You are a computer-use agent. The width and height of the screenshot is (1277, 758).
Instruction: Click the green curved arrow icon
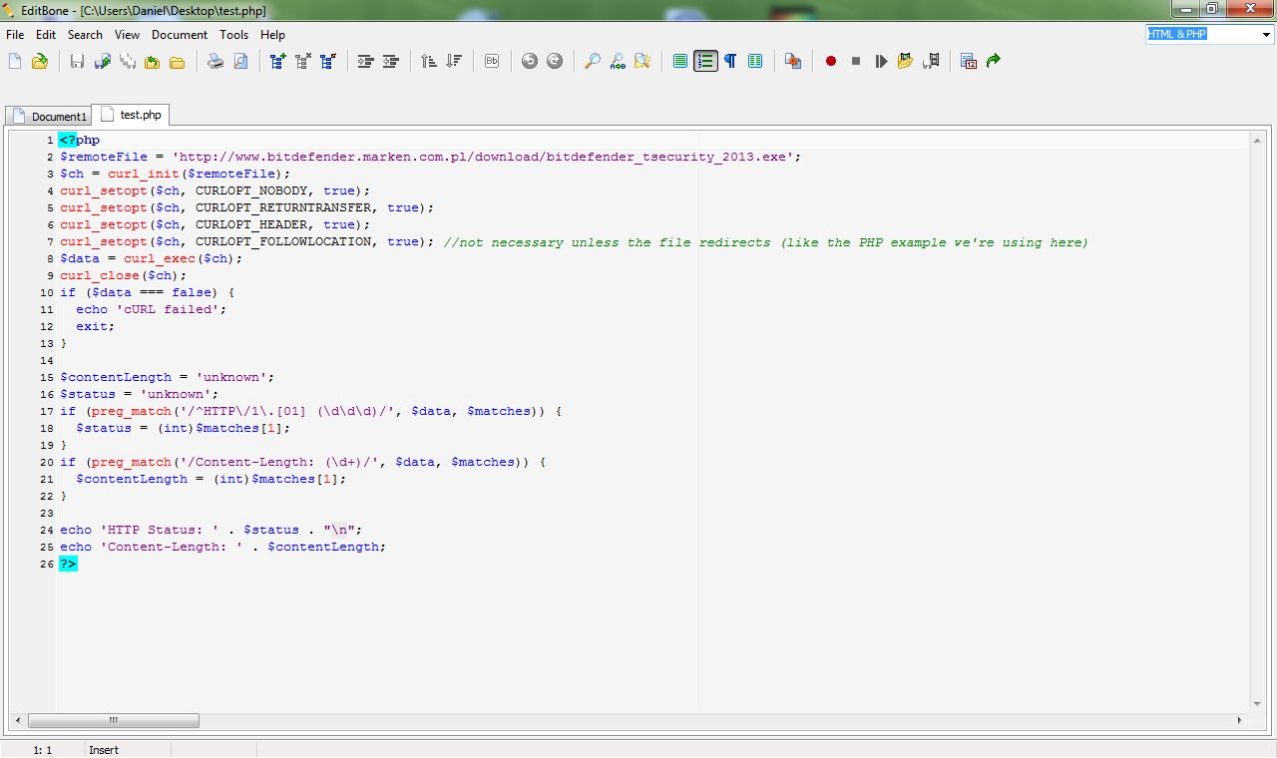click(994, 61)
